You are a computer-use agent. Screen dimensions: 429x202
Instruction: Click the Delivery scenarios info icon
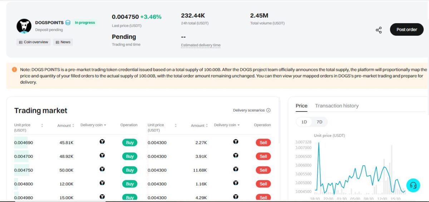[268, 110]
